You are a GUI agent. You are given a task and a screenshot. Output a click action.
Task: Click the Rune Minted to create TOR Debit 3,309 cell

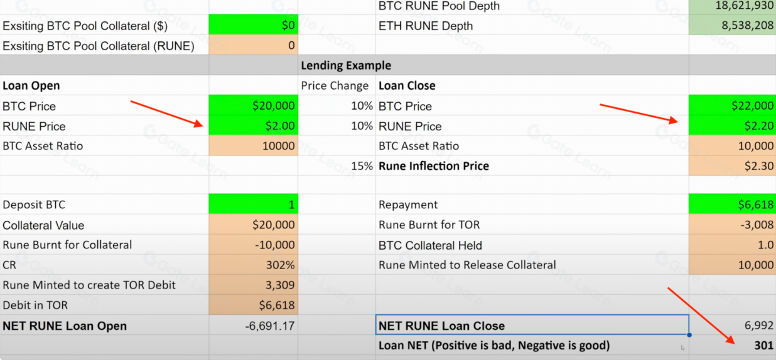point(253,285)
